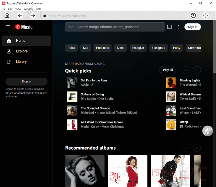Go to the converter home page icon
The image size is (216, 187).
7,15
